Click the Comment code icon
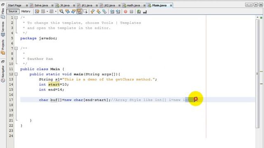The image size is (264, 148). click(x=139, y=12)
